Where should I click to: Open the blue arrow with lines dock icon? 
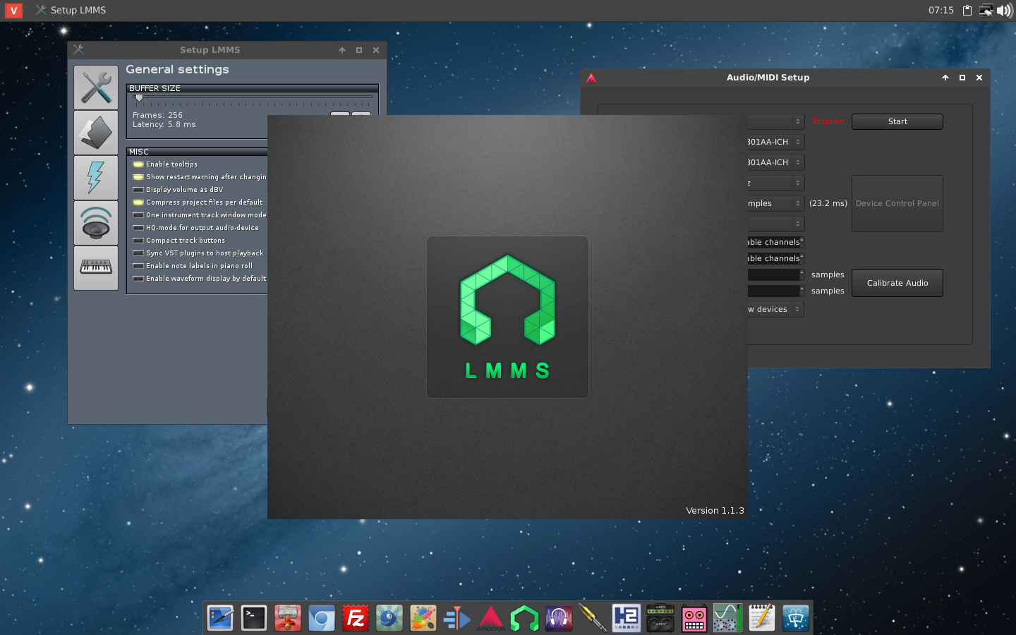(x=457, y=618)
